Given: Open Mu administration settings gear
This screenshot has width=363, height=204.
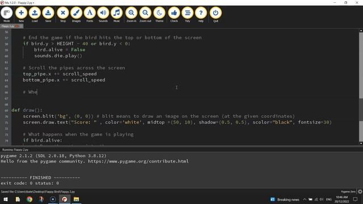Looking at the screenshot, I should pyautogui.click(x=360, y=192).
